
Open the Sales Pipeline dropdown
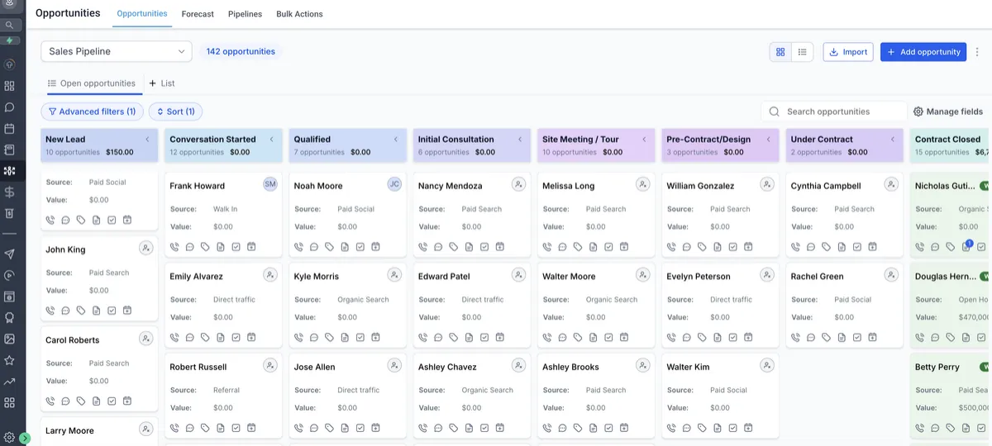tap(117, 51)
